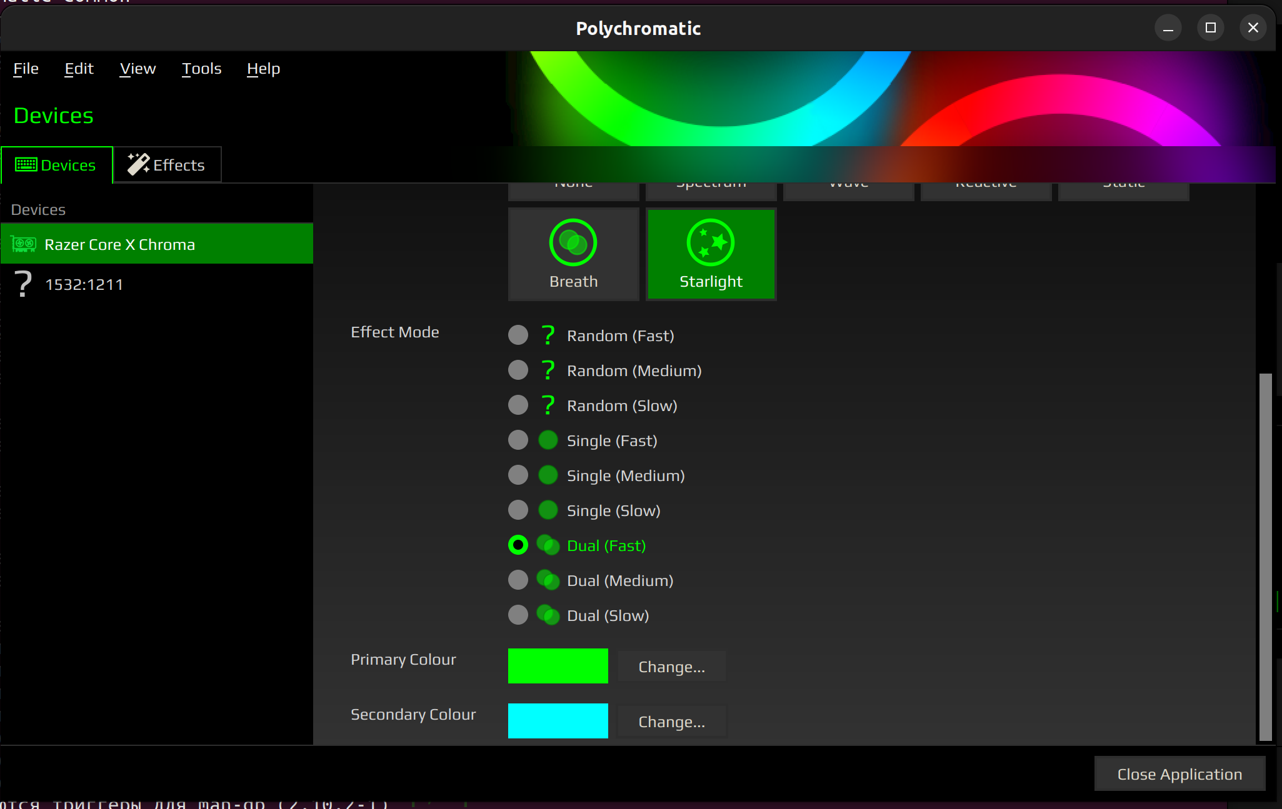
Task: Select the Breath effect icon
Action: pyautogui.click(x=573, y=242)
